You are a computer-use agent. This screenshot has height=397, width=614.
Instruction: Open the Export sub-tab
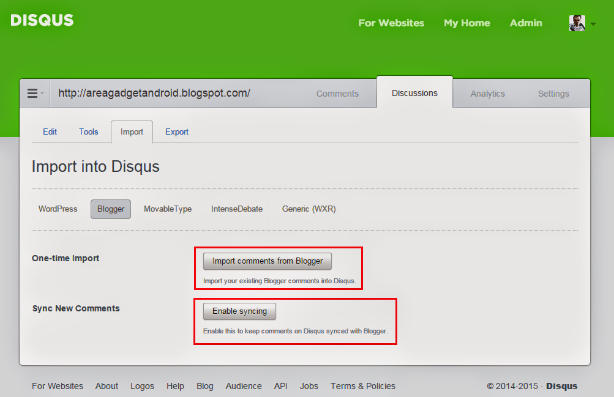(x=176, y=132)
